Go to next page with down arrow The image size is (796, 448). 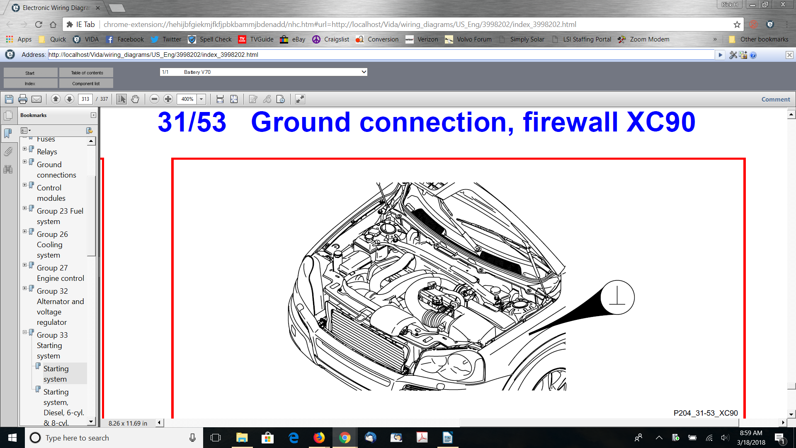tap(70, 99)
